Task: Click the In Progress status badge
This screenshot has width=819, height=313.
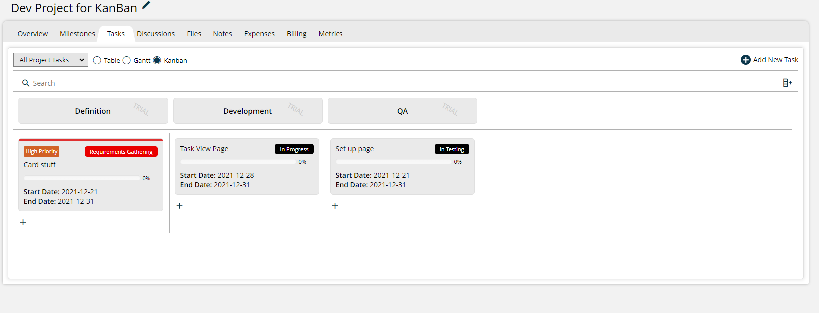Action: (294, 149)
